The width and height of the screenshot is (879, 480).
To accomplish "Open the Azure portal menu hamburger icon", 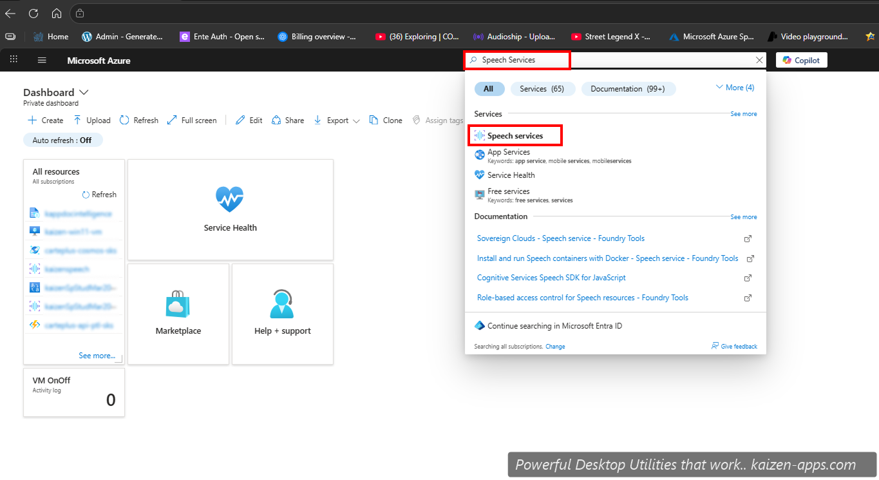I will (x=42, y=59).
